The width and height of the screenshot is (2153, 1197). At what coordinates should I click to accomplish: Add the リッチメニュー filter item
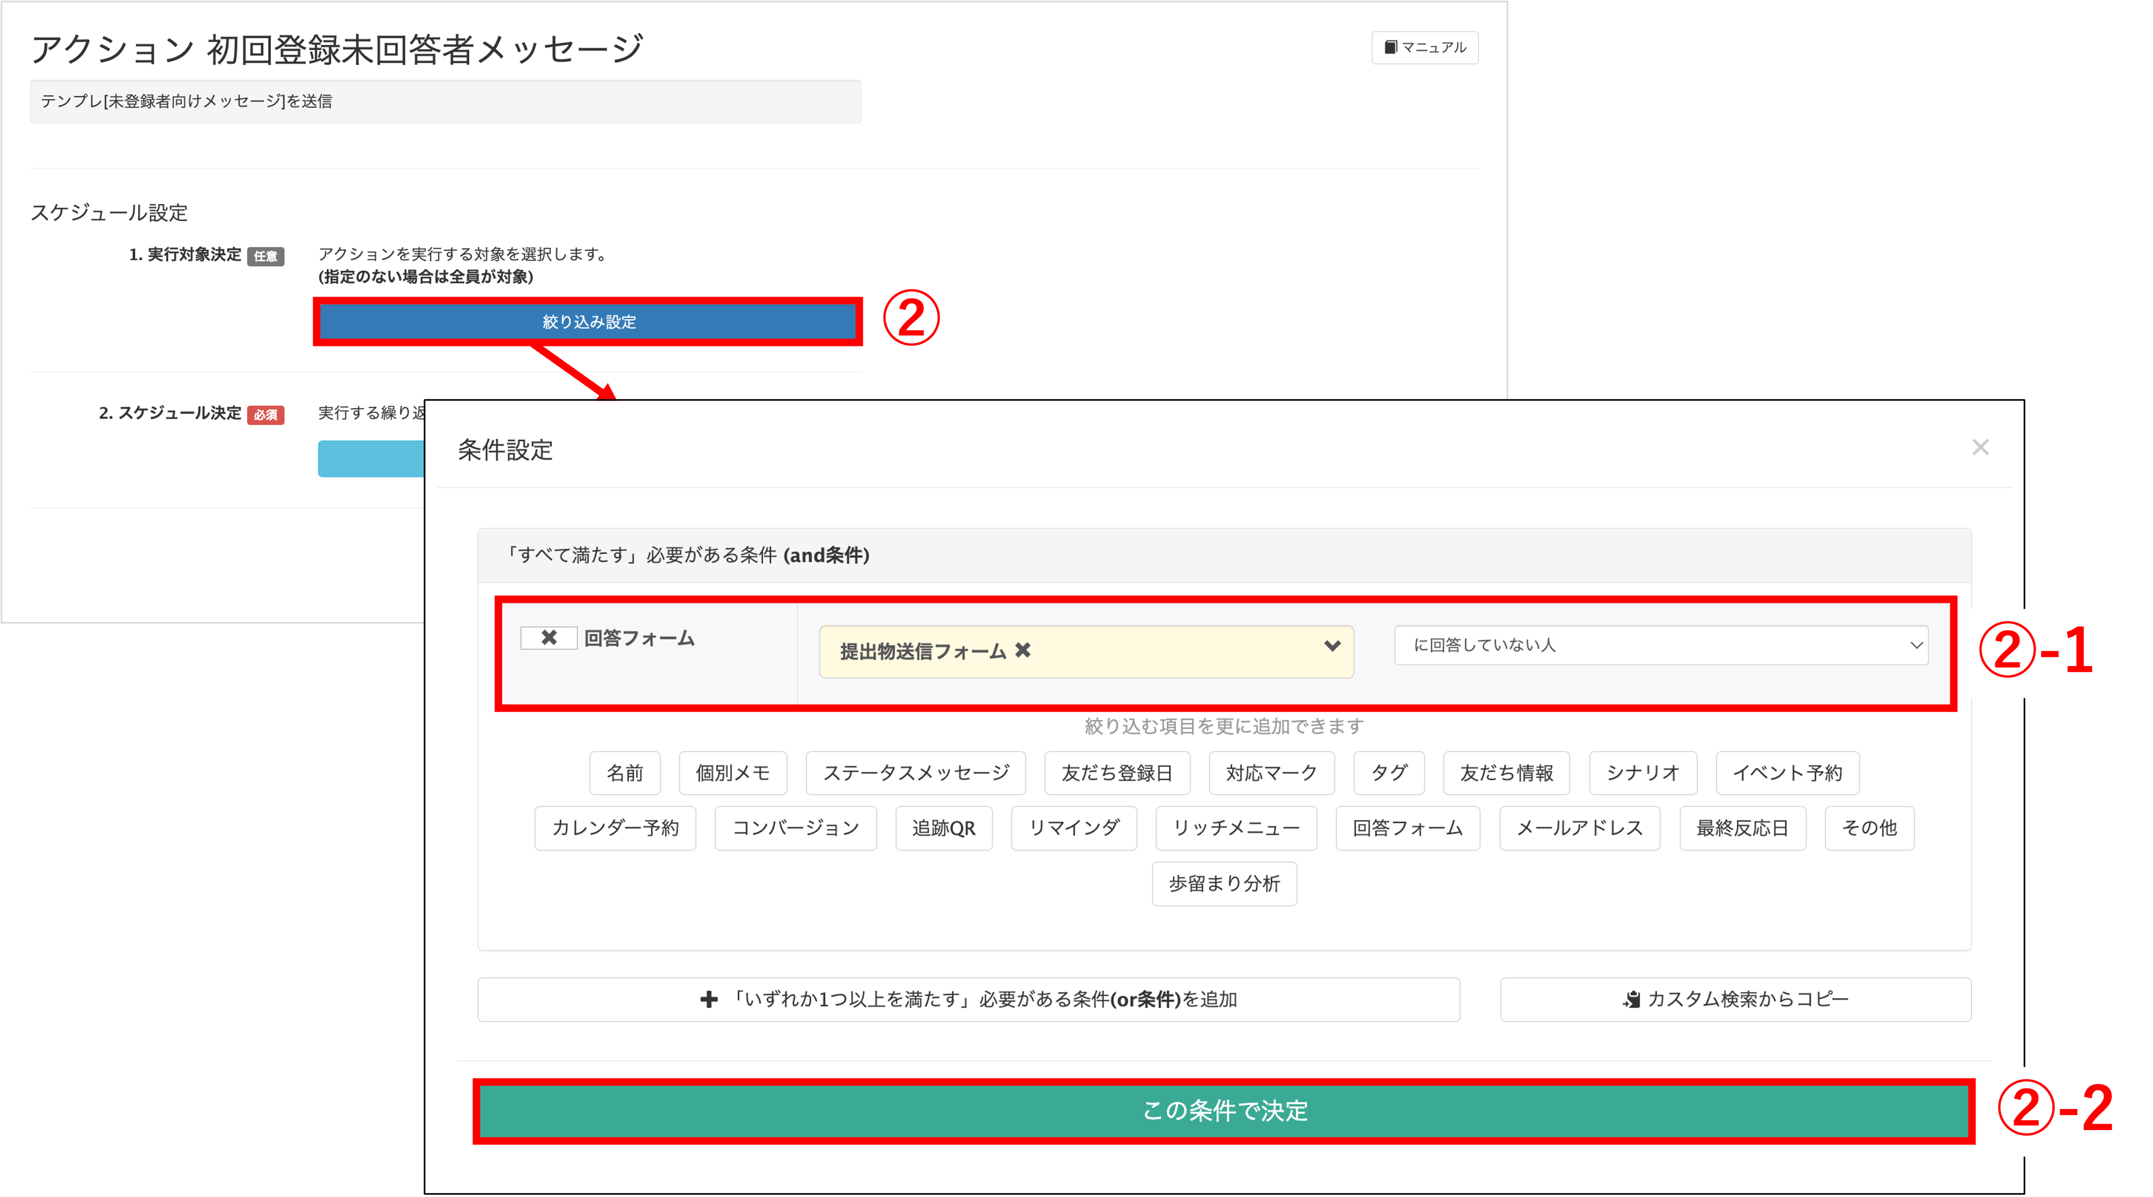point(1235,827)
